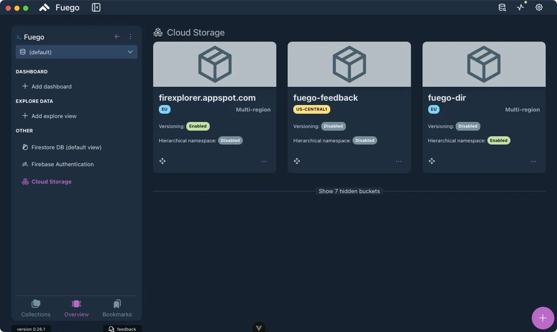This screenshot has height=332, width=557.
Task: Open the database search icon
Action: tap(502, 7)
